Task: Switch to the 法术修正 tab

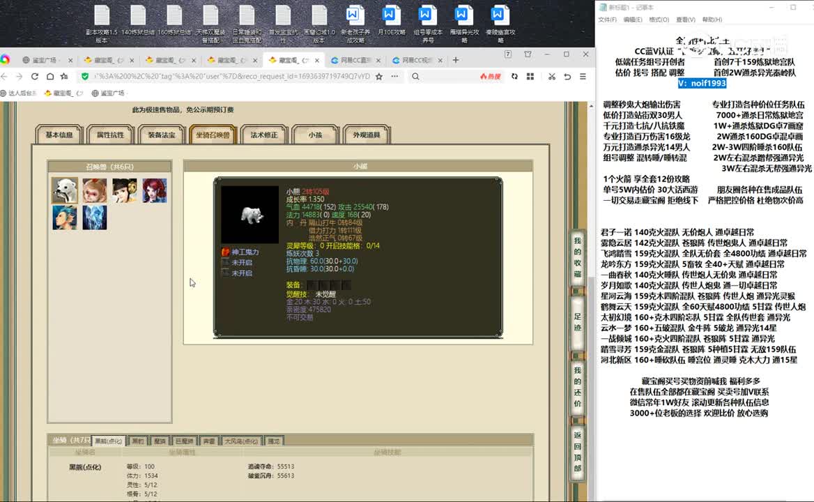Action: [x=264, y=135]
